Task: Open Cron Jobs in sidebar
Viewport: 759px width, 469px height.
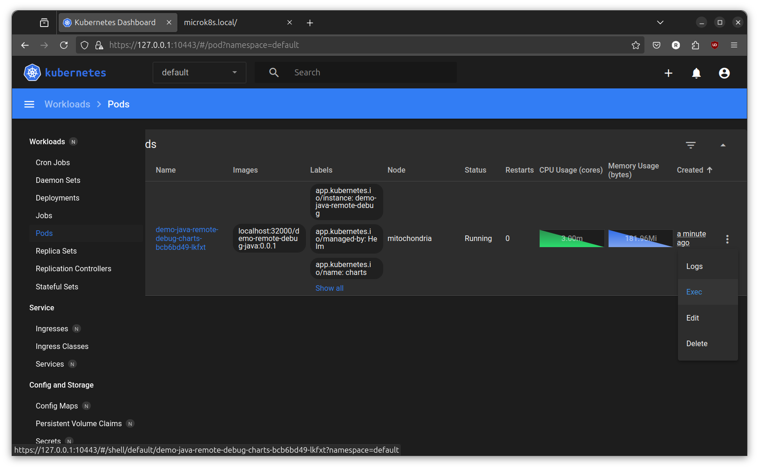Action: click(53, 163)
